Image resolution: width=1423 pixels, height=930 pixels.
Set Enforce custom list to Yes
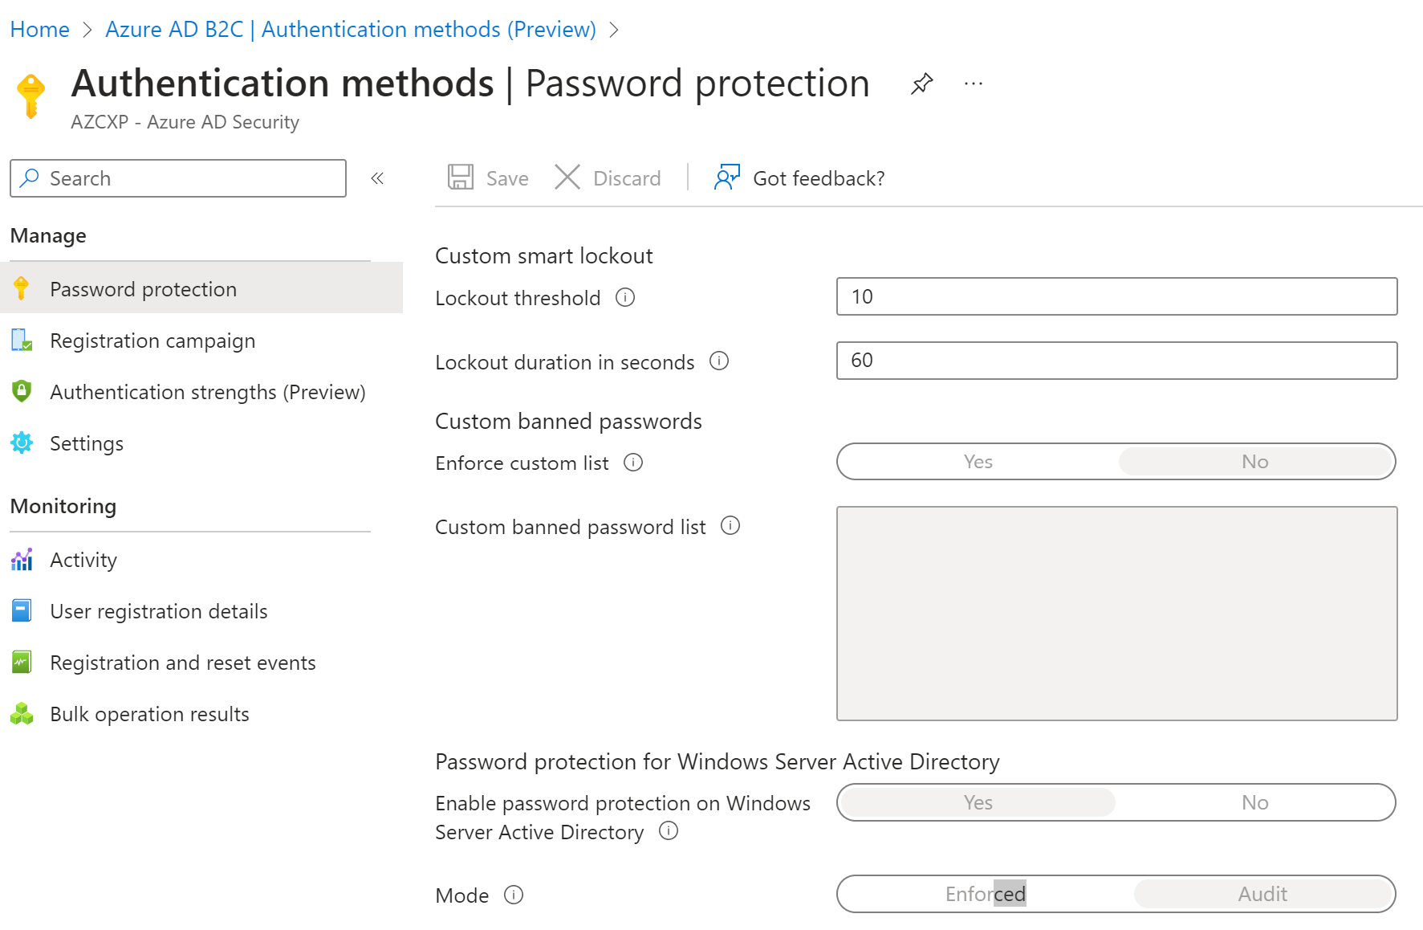click(978, 461)
